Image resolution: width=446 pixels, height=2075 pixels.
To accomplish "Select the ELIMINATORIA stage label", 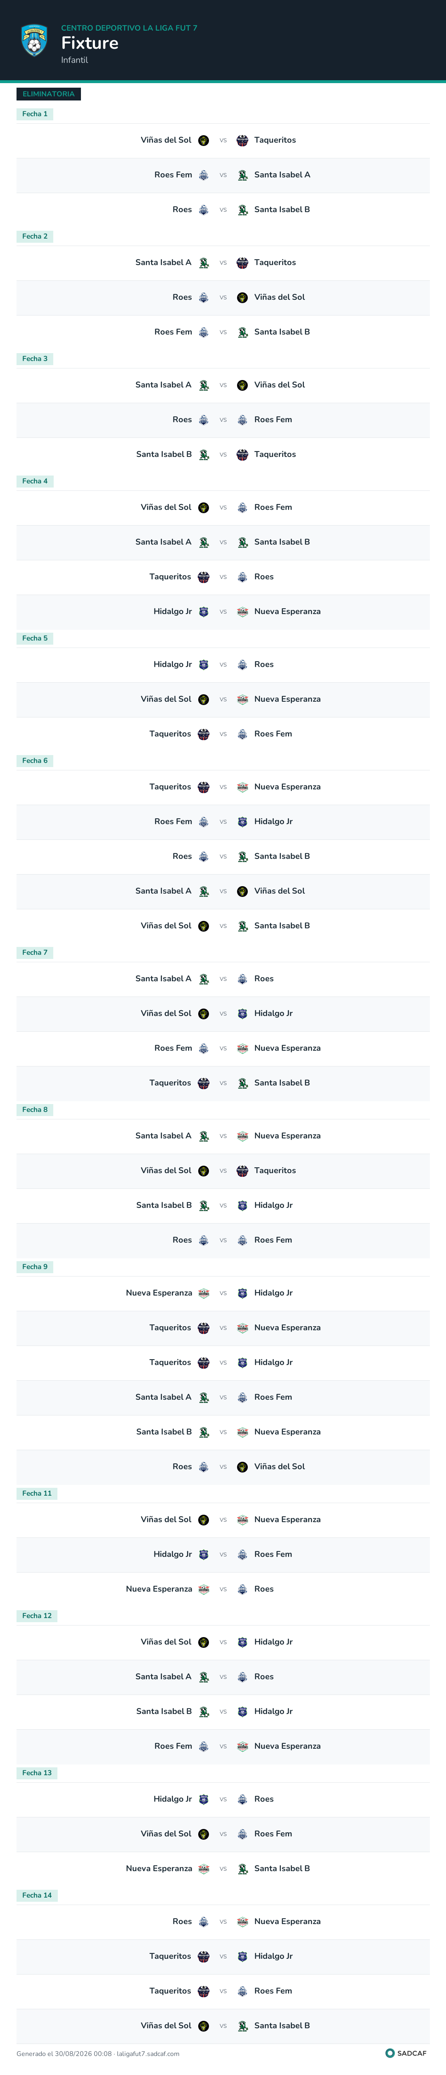I will pos(48,94).
